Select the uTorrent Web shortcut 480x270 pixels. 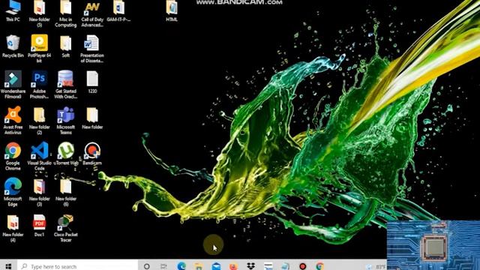65,154
